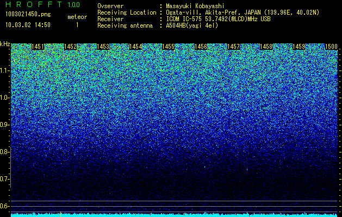
Task: Select the file name 1003021450.png
Action: click(x=28, y=14)
